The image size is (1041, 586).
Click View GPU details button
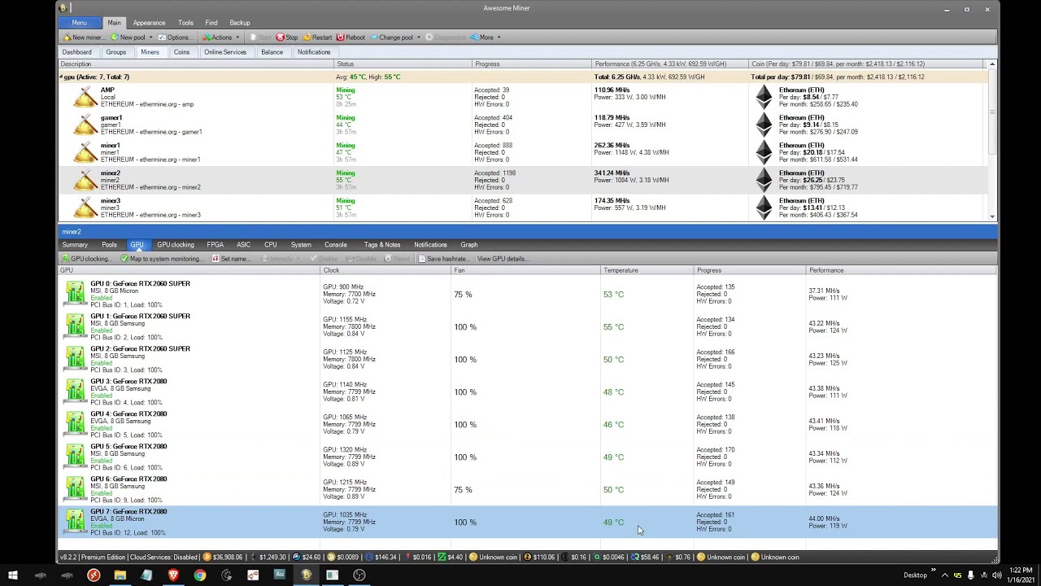click(x=503, y=259)
